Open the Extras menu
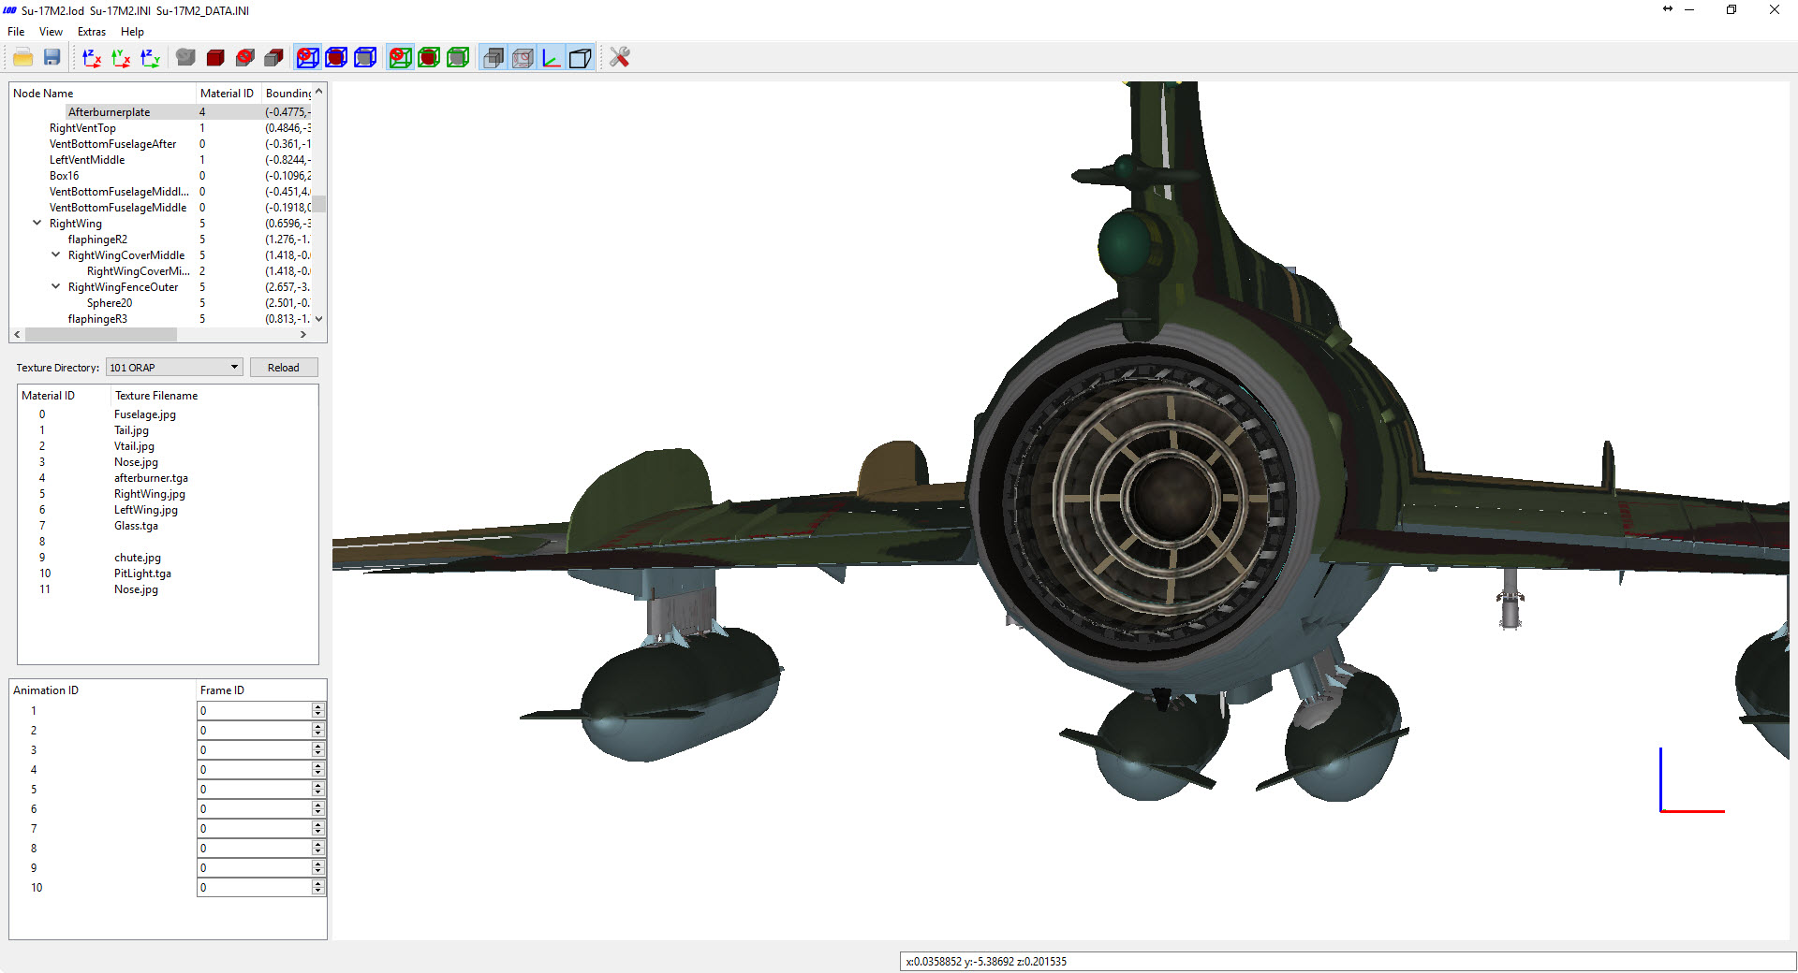Image resolution: width=1798 pixels, height=973 pixels. click(x=92, y=32)
